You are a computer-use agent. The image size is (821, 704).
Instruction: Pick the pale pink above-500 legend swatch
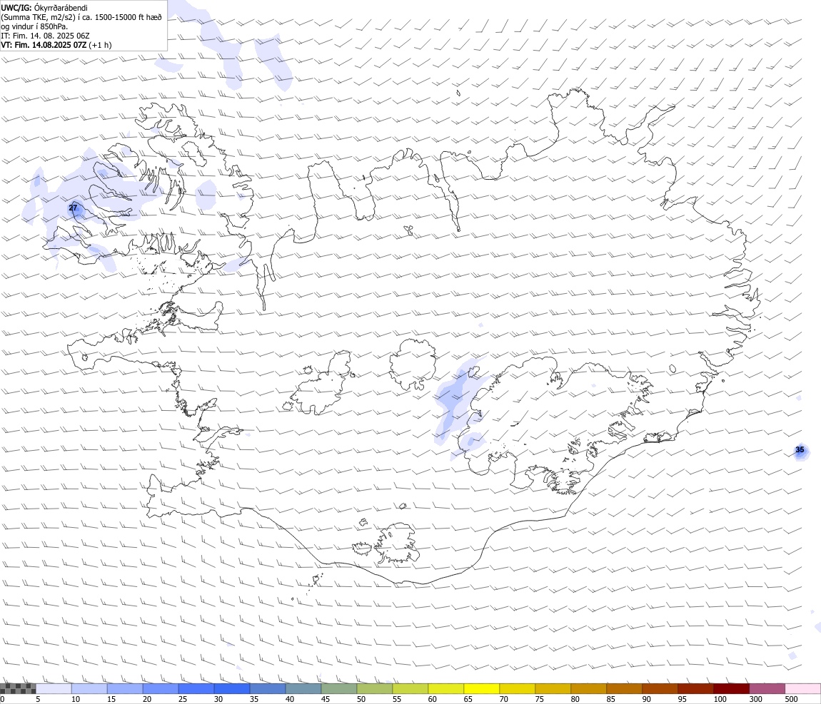tap(802, 688)
